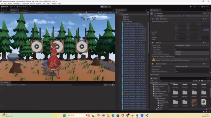Open the UniGLTF menu
Image resolution: width=211 pixels, height=118 pixels.
(39, 4)
